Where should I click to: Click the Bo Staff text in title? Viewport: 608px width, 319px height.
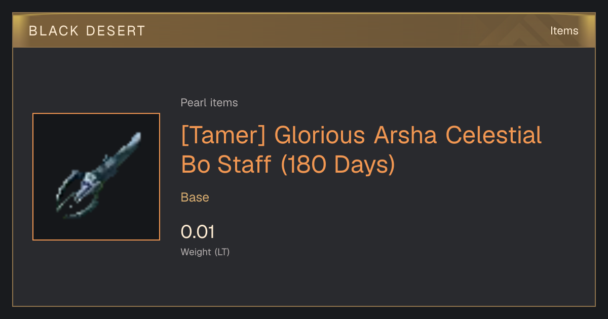[x=226, y=165]
